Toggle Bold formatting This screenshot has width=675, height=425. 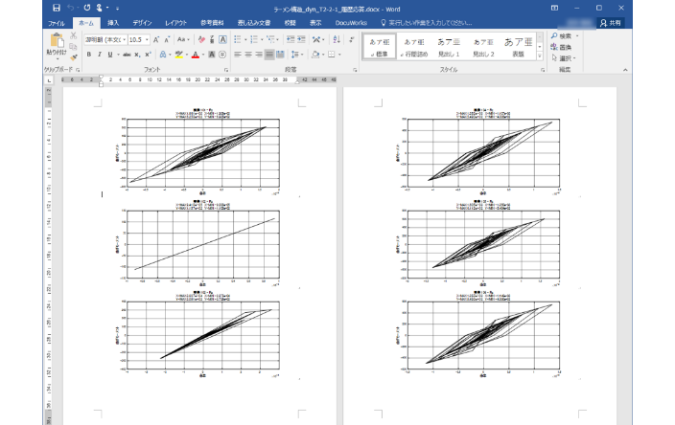pyautogui.click(x=88, y=55)
